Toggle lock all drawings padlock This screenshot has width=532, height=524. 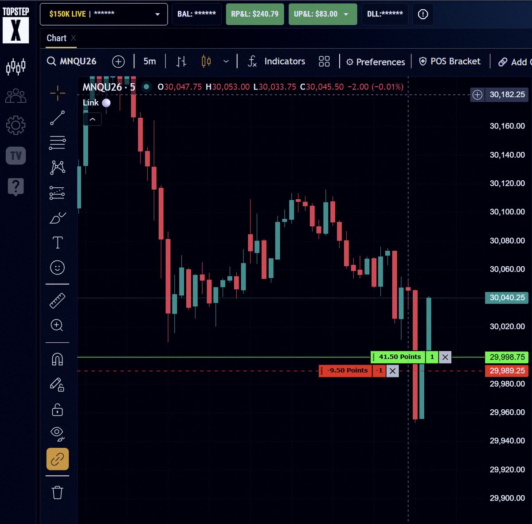(57, 409)
